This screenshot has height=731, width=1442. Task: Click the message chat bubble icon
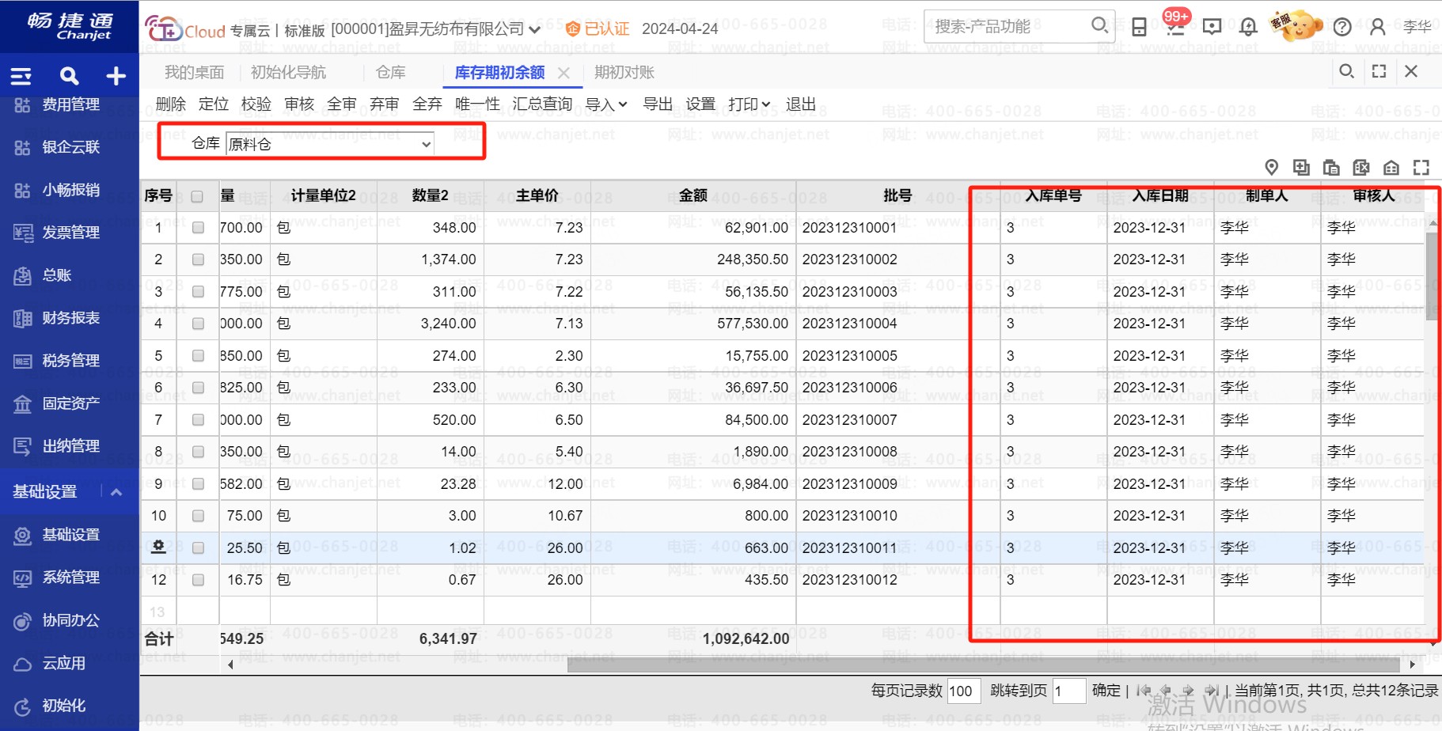coord(1212,28)
